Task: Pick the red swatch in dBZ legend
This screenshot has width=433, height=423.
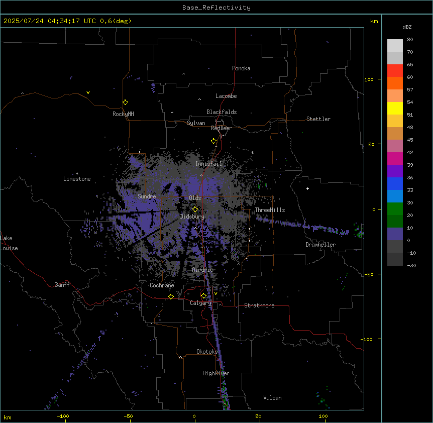Action: (395, 70)
